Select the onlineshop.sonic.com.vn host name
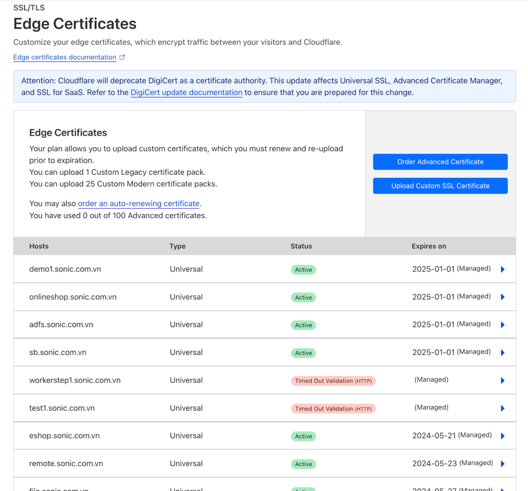Viewport: 528px width, 491px height. (x=73, y=297)
